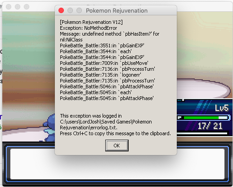Click the Pokemon Rejuvenation dialog title
This screenshot has width=233, height=187.
[x=116, y=11]
